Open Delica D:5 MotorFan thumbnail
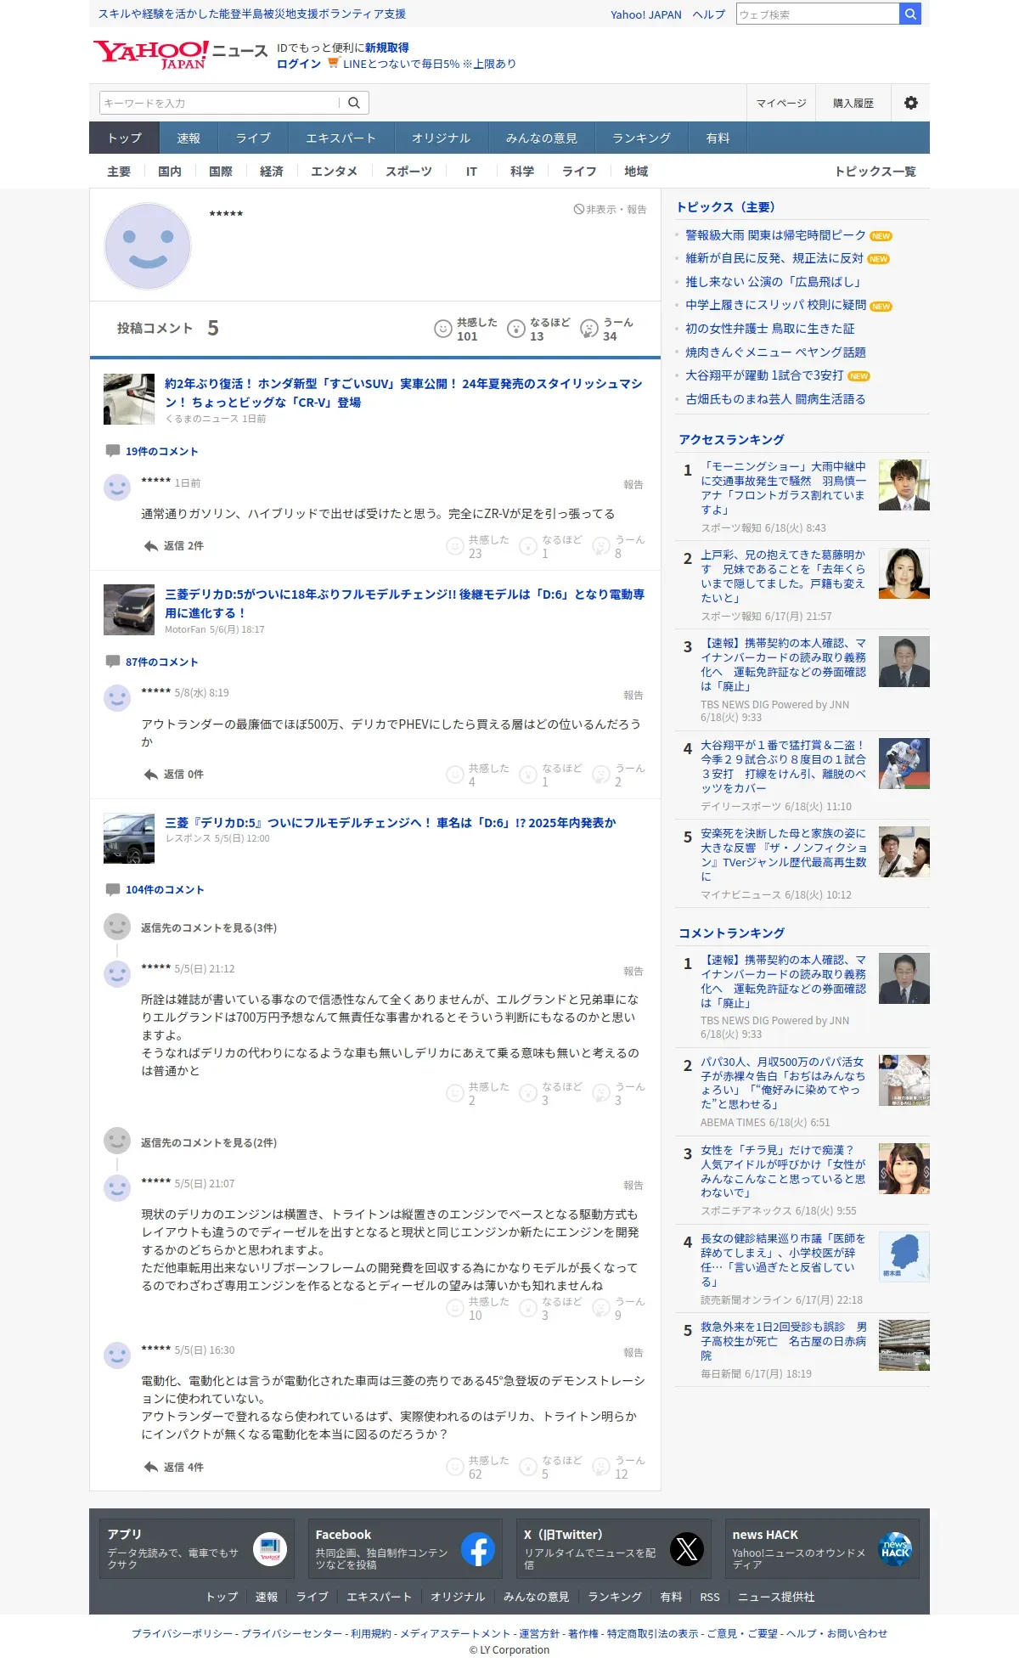Viewport: 1019px width, 1674px height. (129, 610)
